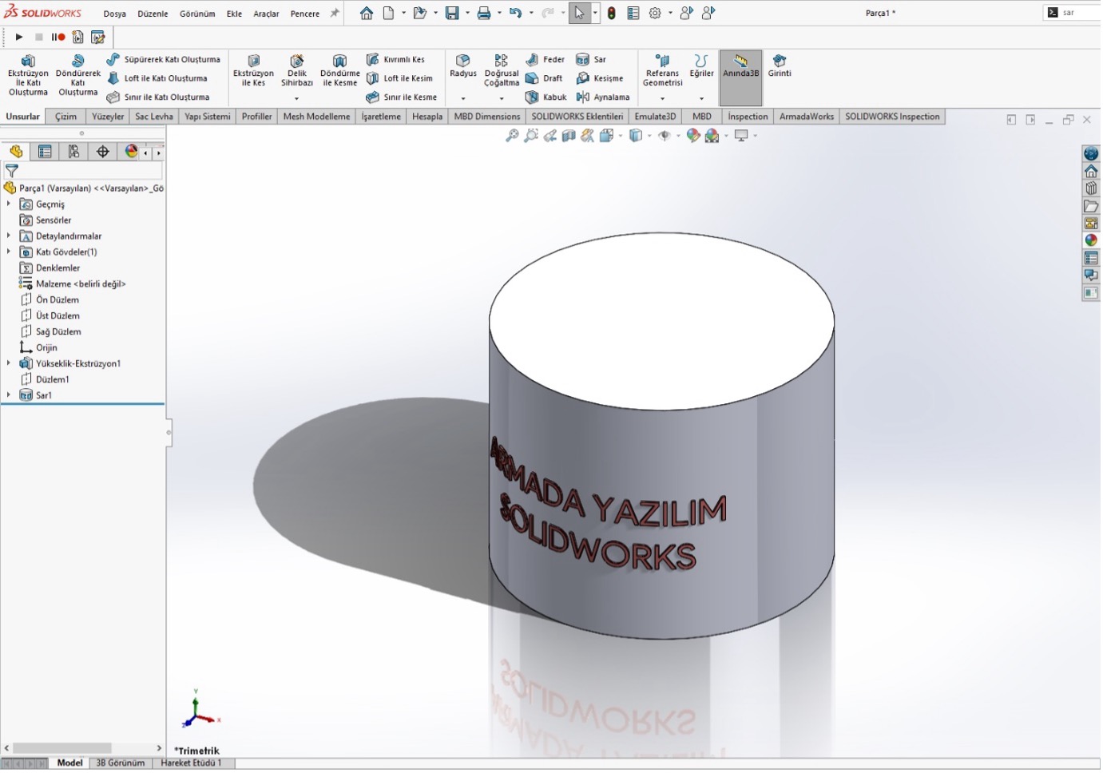1103x773 pixels.
Task: Click Doğrusal Çoğaltma pattern tool
Action: pyautogui.click(x=502, y=71)
